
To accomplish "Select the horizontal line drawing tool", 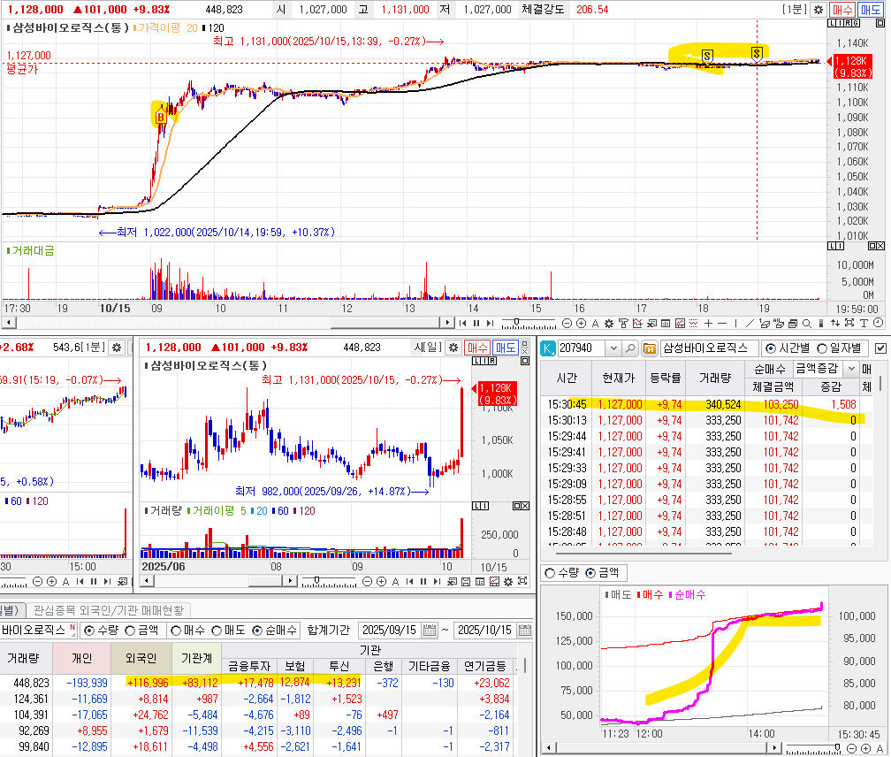I will [721, 324].
